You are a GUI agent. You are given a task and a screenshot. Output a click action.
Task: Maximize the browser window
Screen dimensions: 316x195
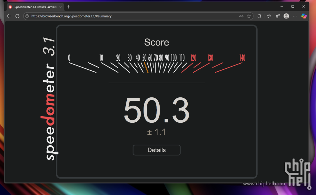point(293,6)
